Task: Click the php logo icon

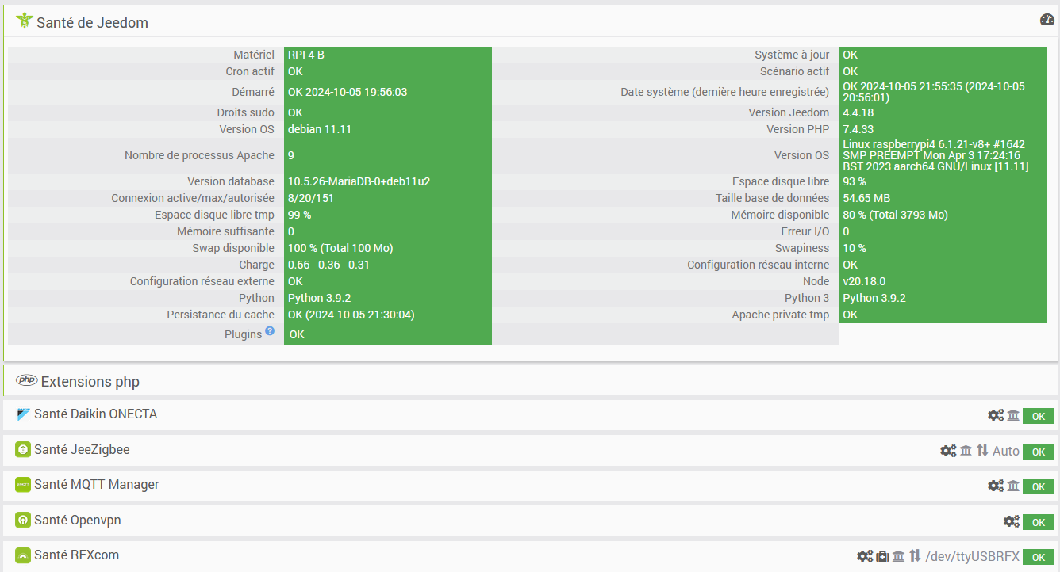Action: tap(27, 381)
